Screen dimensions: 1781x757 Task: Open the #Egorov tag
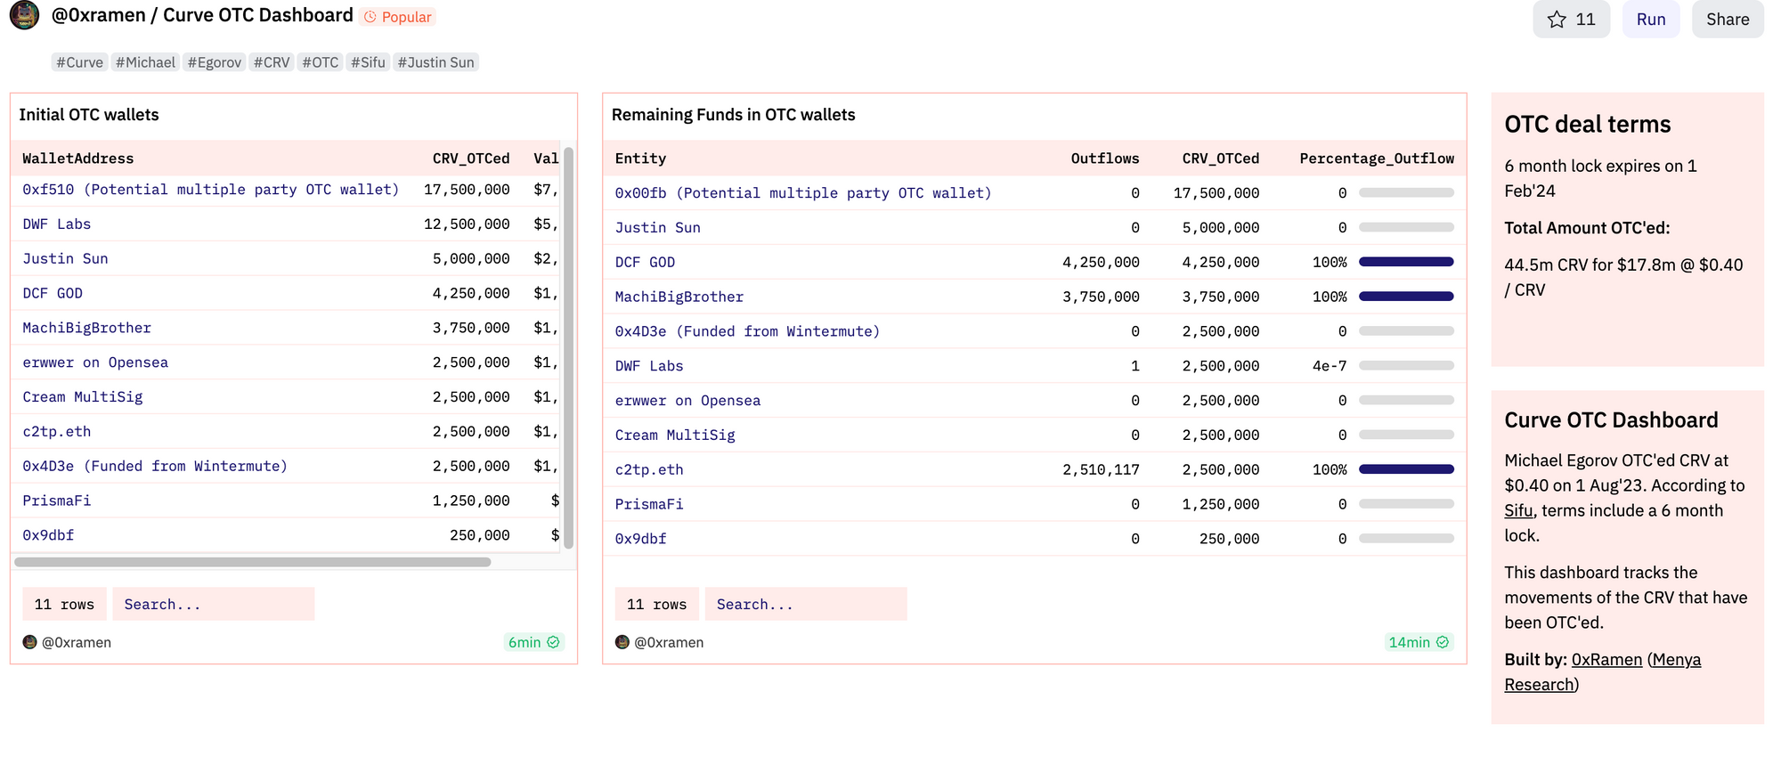pos(214,62)
